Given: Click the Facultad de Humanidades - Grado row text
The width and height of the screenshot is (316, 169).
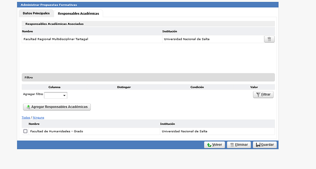Looking at the screenshot, I should [57, 131].
